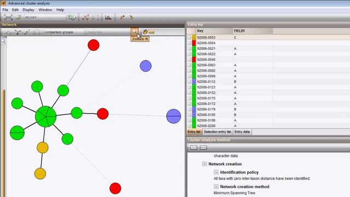The image size is (350, 197).
Task: Open the Window menu
Action: click(x=45, y=10)
